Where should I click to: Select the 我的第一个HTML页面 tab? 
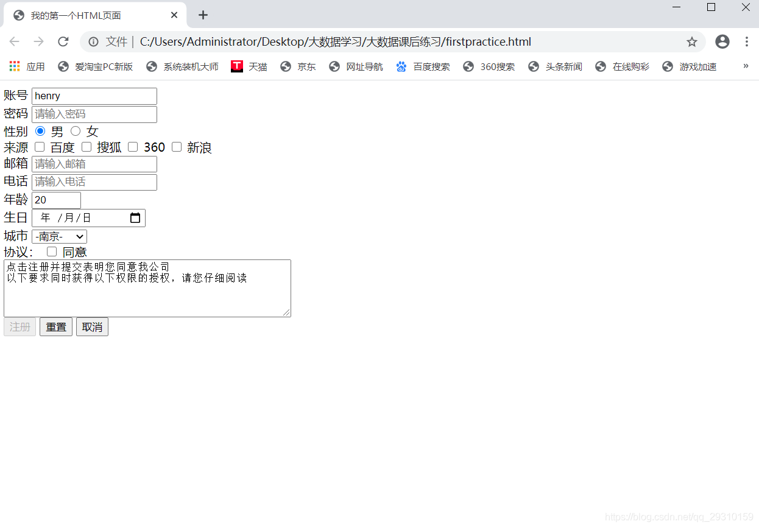(x=95, y=15)
